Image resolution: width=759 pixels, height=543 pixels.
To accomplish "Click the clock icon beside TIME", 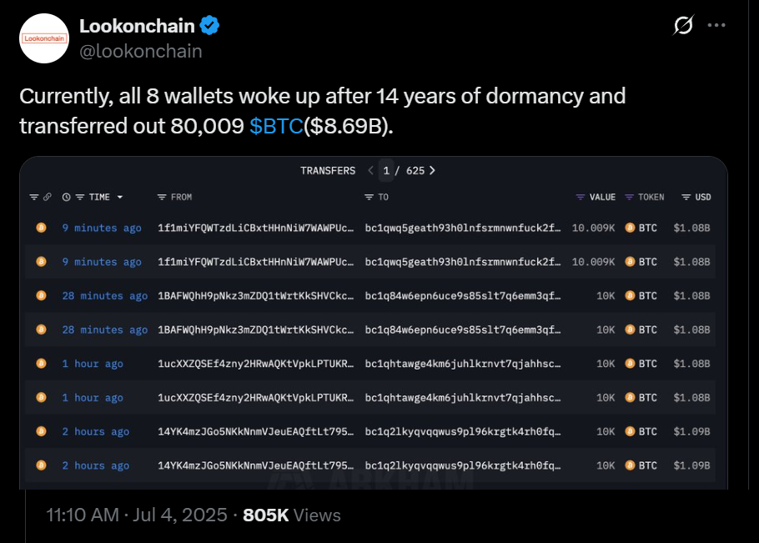I will pyautogui.click(x=67, y=198).
